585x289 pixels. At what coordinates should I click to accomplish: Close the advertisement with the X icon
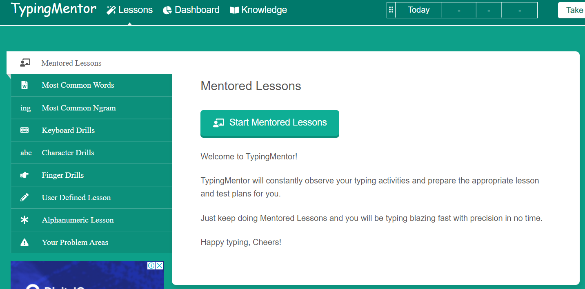tap(160, 265)
